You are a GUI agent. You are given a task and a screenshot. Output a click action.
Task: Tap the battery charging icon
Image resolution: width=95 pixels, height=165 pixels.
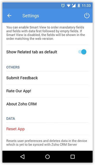coord(79,6)
